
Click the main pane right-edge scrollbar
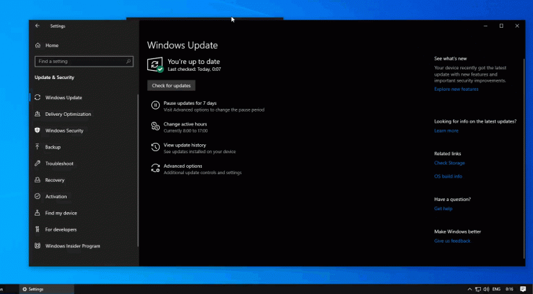[524, 158]
